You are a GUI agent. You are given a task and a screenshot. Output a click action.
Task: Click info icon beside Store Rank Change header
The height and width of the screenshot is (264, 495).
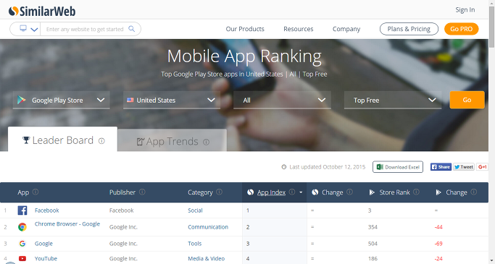474,192
